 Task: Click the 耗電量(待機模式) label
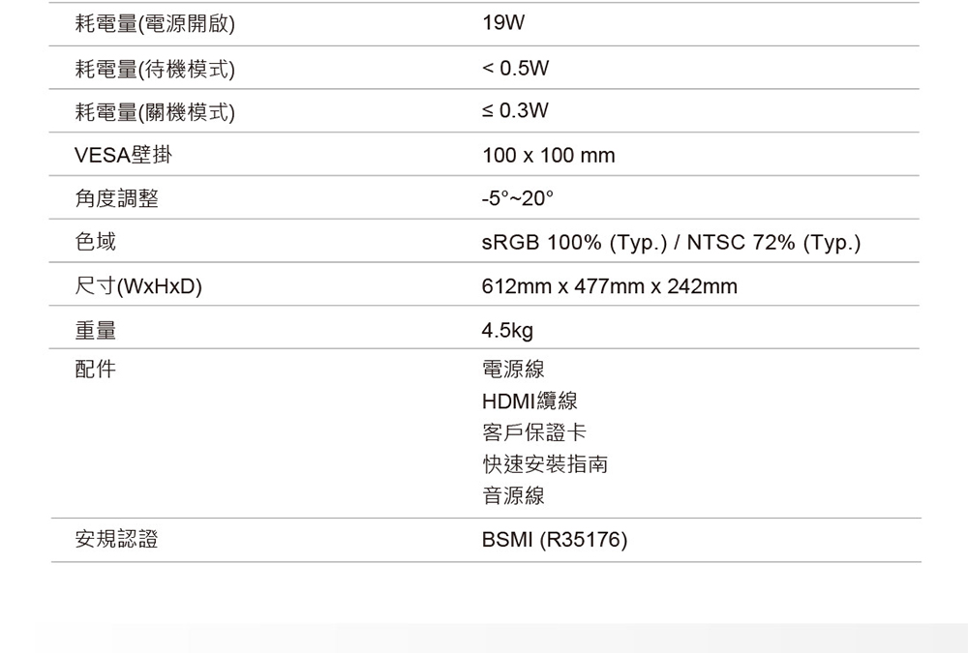[x=154, y=69]
